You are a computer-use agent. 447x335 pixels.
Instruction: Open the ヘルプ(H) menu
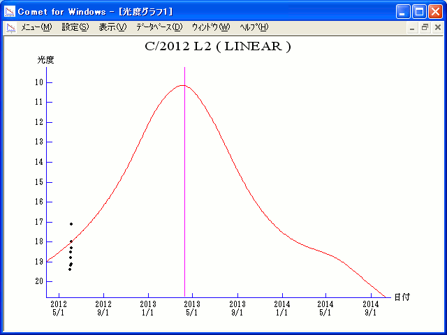coord(254,27)
